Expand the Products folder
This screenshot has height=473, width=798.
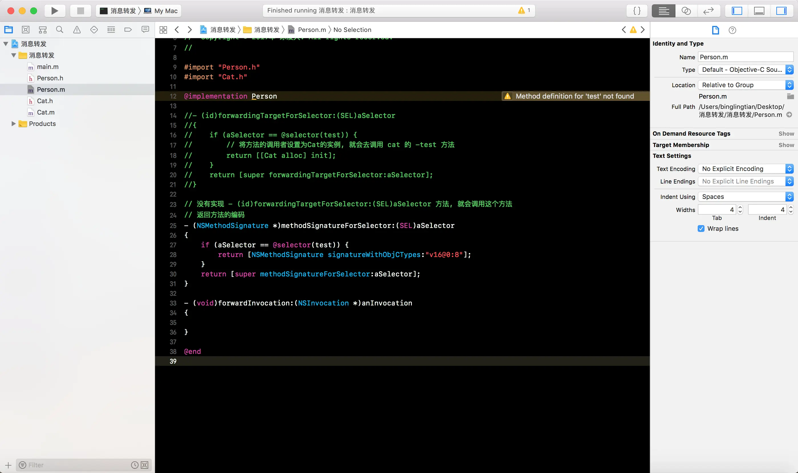tap(13, 124)
